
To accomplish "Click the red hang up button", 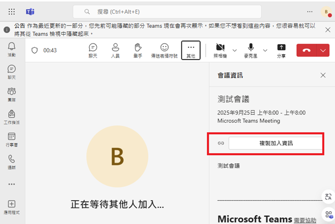I will click(307, 50).
